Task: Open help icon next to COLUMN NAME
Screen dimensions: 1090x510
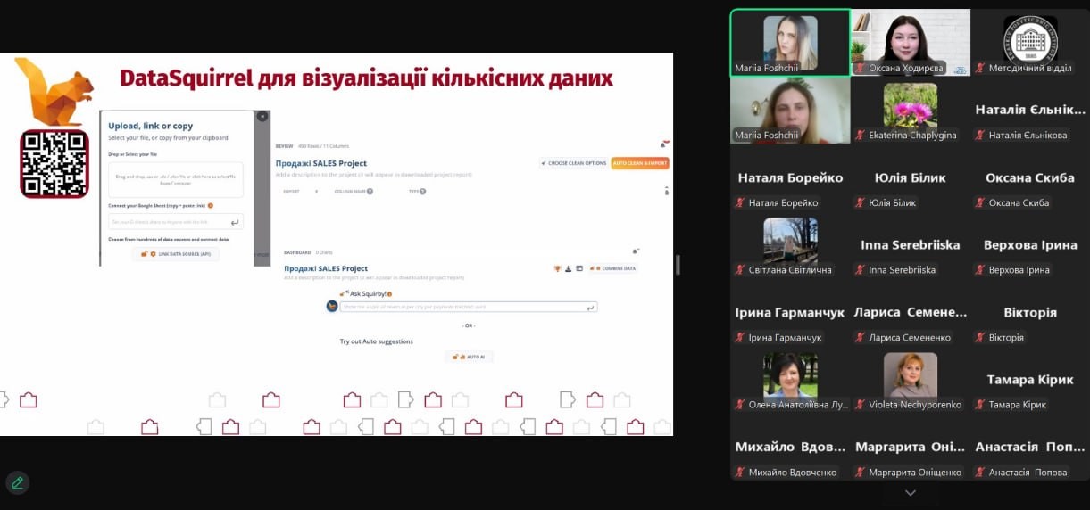Action: click(370, 191)
